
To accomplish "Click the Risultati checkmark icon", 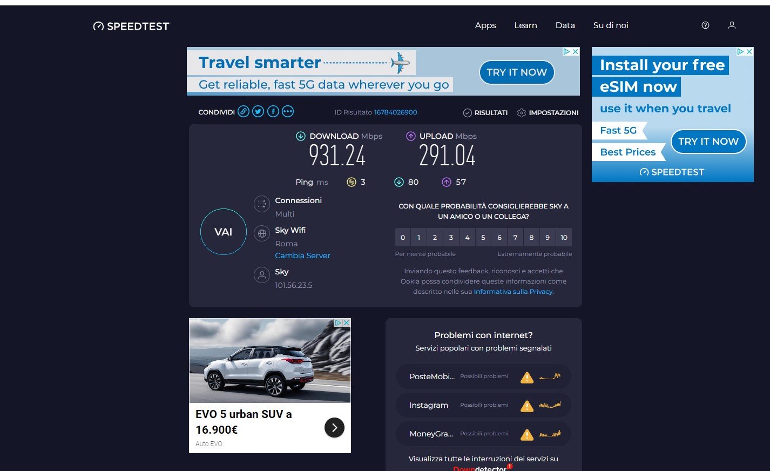I will 468,113.
